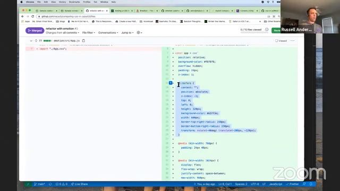Change the JavaScript language mode
340x191 pixels.
[276, 184]
